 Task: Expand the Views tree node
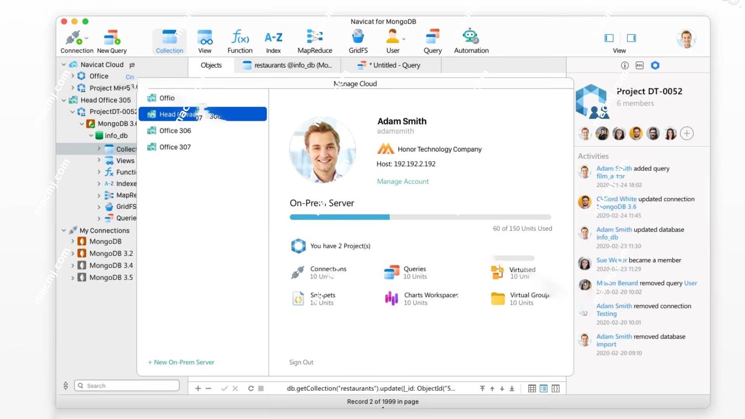pos(99,160)
